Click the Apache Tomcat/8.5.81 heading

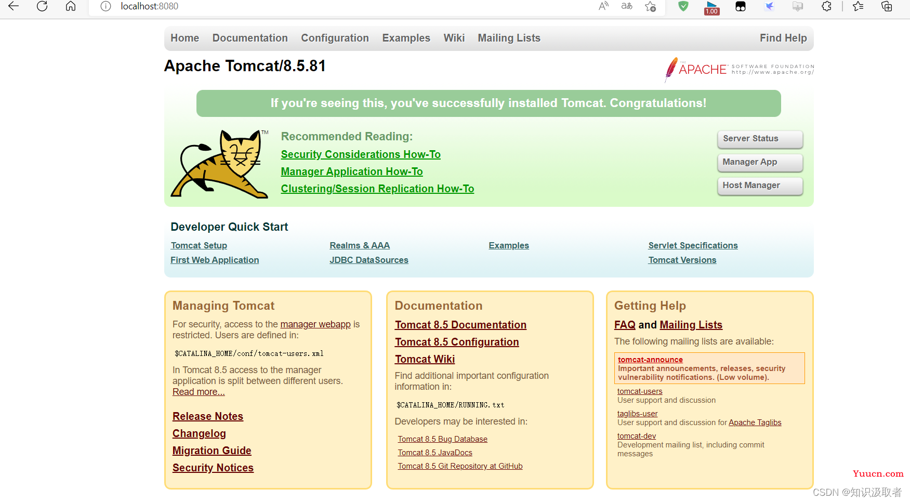pos(245,66)
